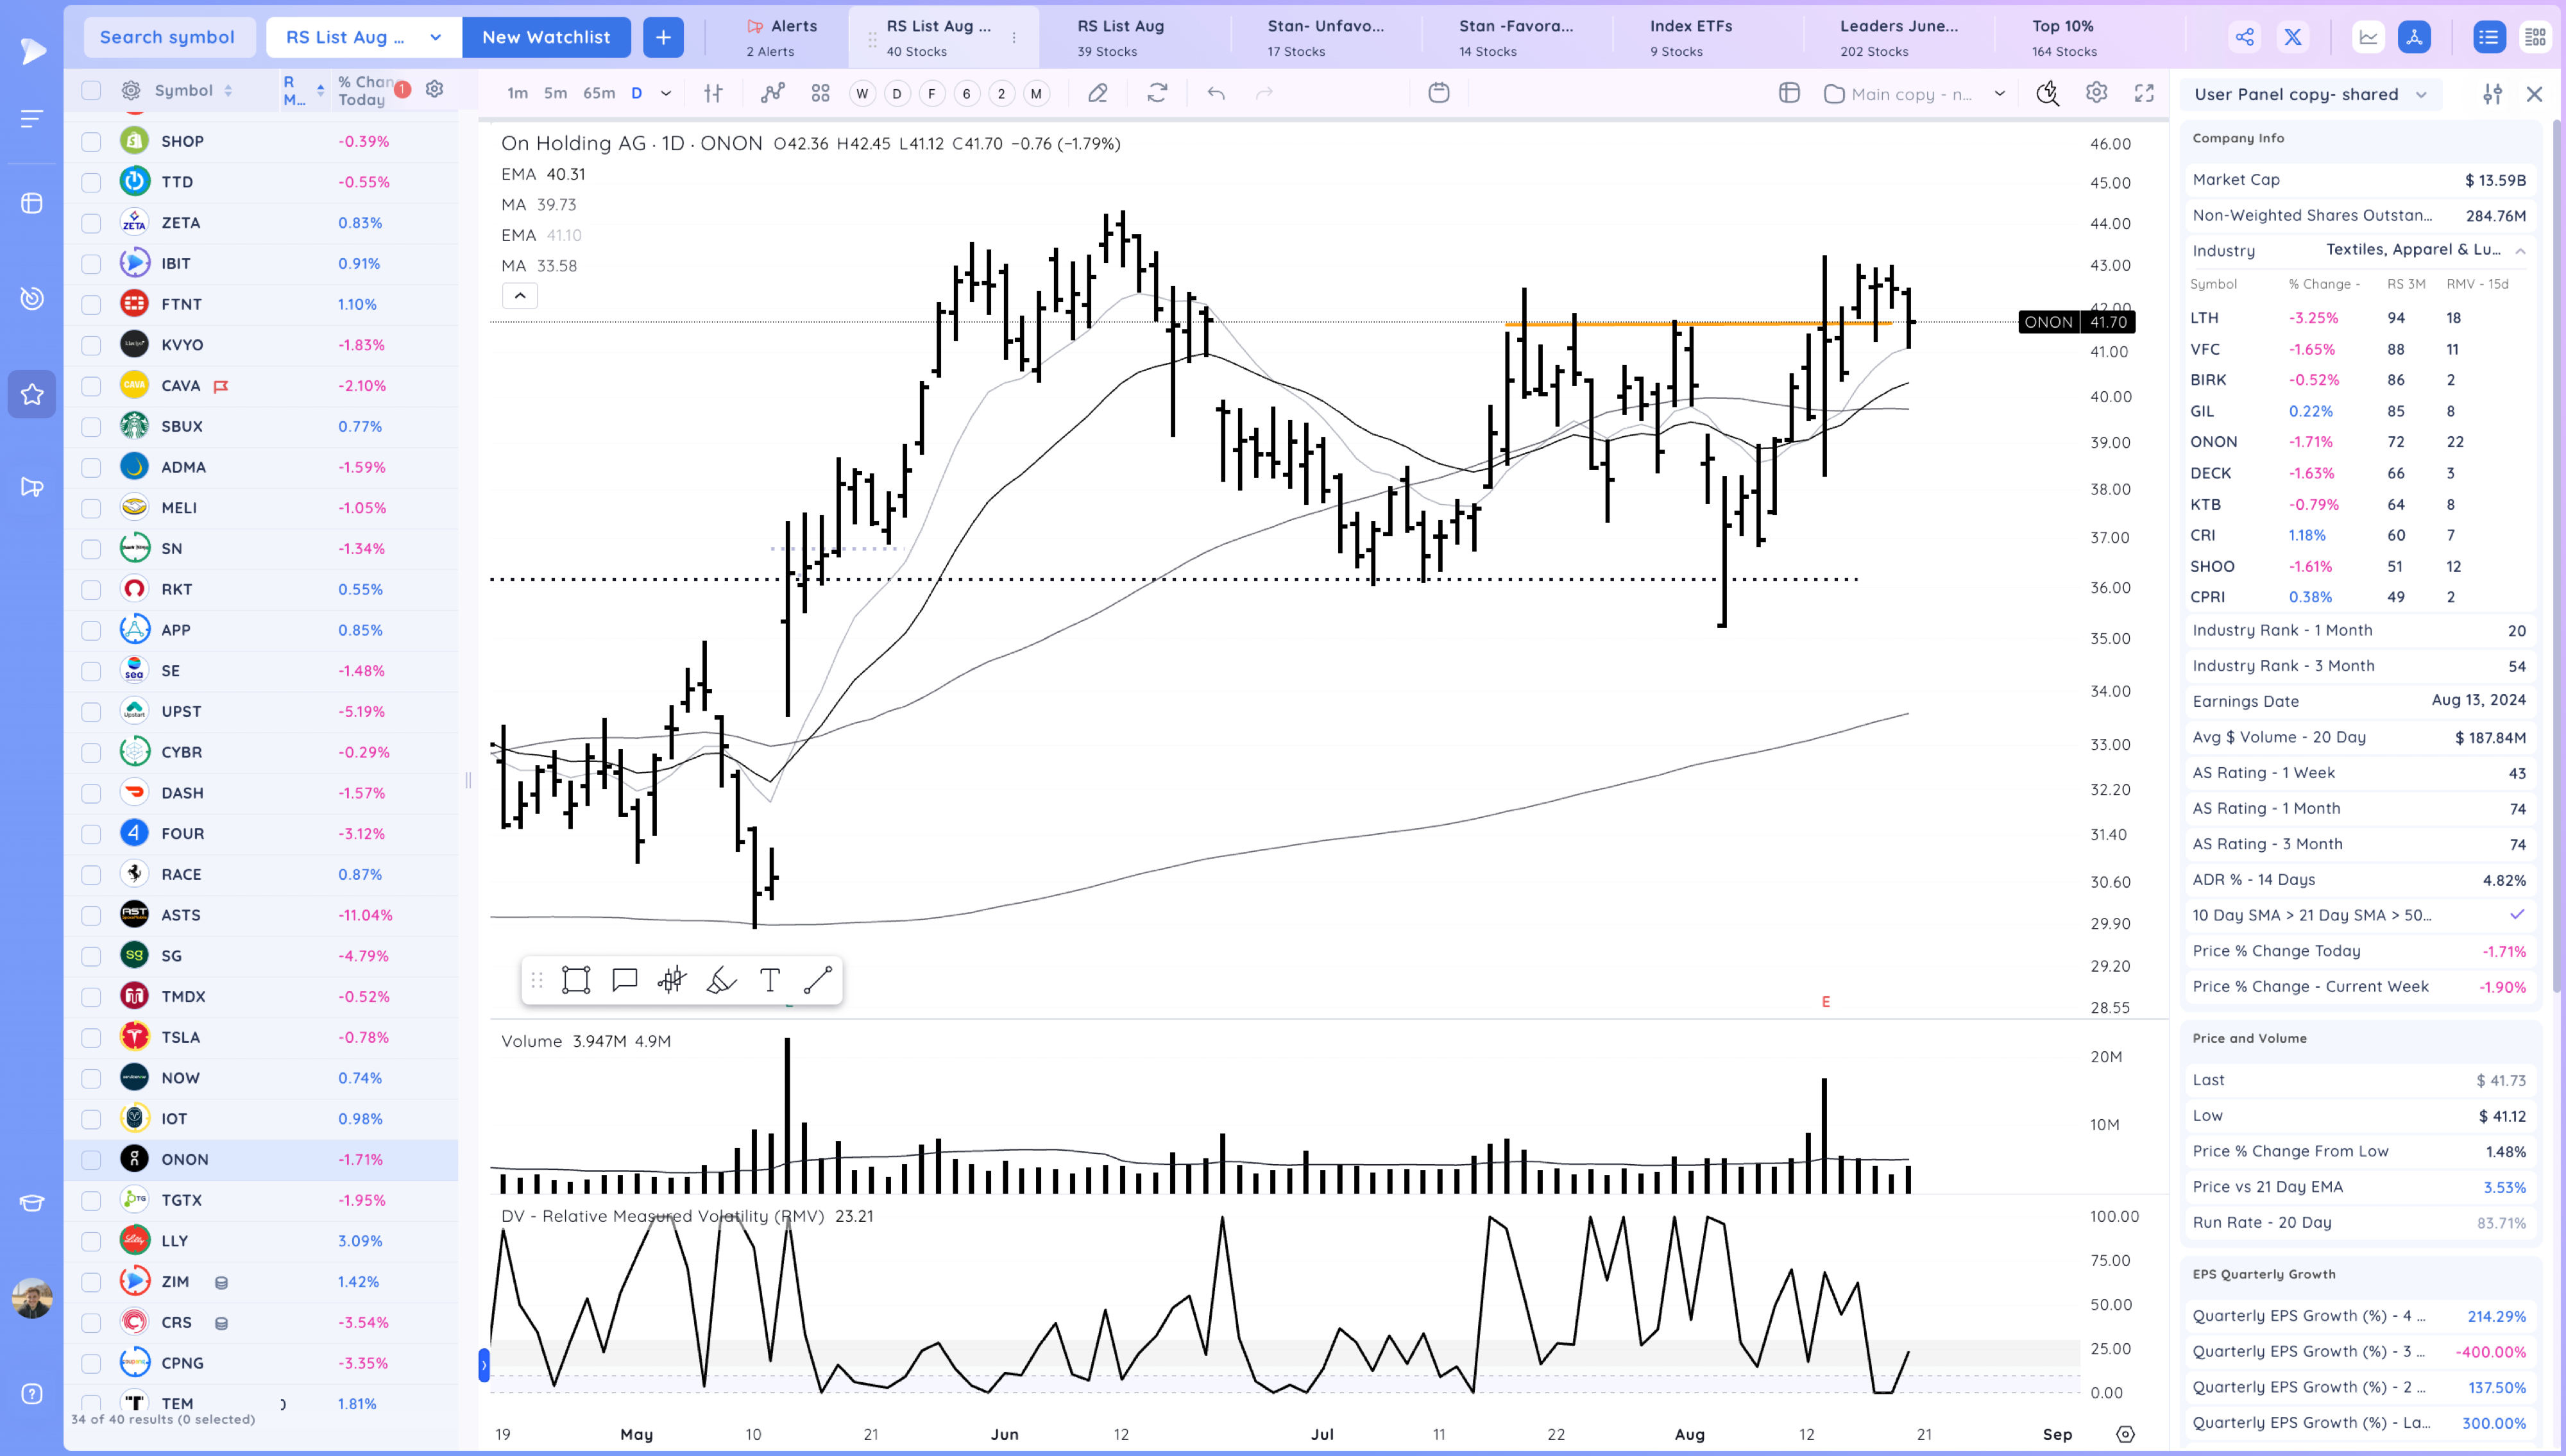This screenshot has width=2566, height=1456.
Task: Enter fullscreen chart mode
Action: click(x=2144, y=93)
